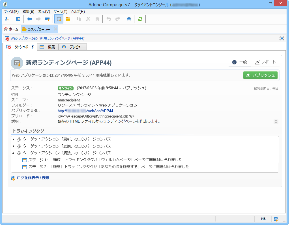Open the 編集(E) menu
Screen dimensions: 290x226
coord(28,12)
